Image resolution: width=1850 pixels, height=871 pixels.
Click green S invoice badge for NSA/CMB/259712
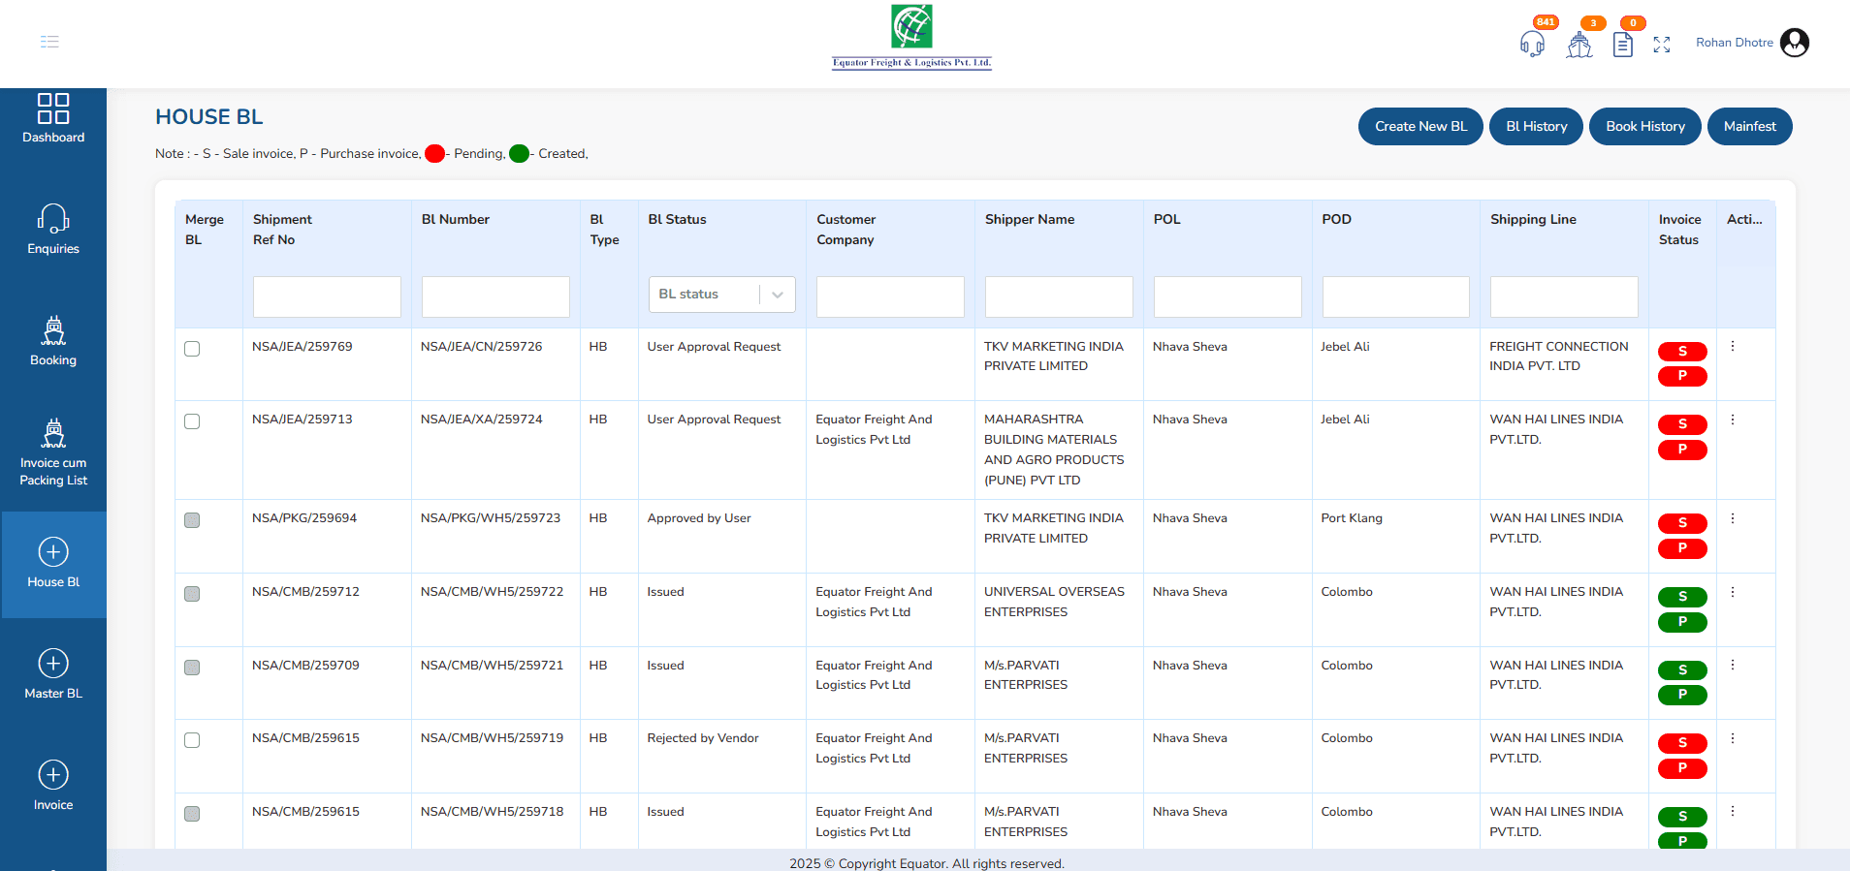coord(1682,597)
